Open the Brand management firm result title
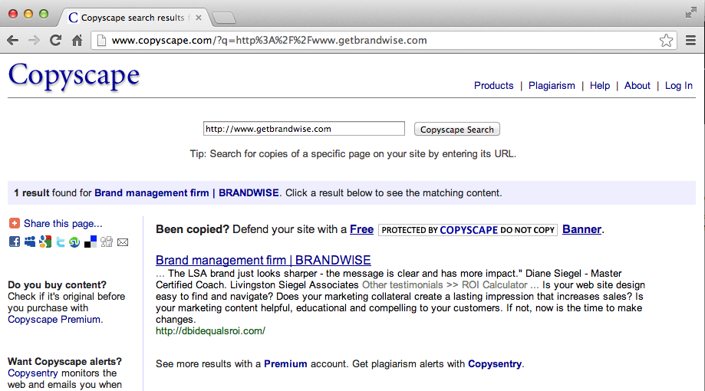The width and height of the screenshot is (705, 391). click(263, 260)
